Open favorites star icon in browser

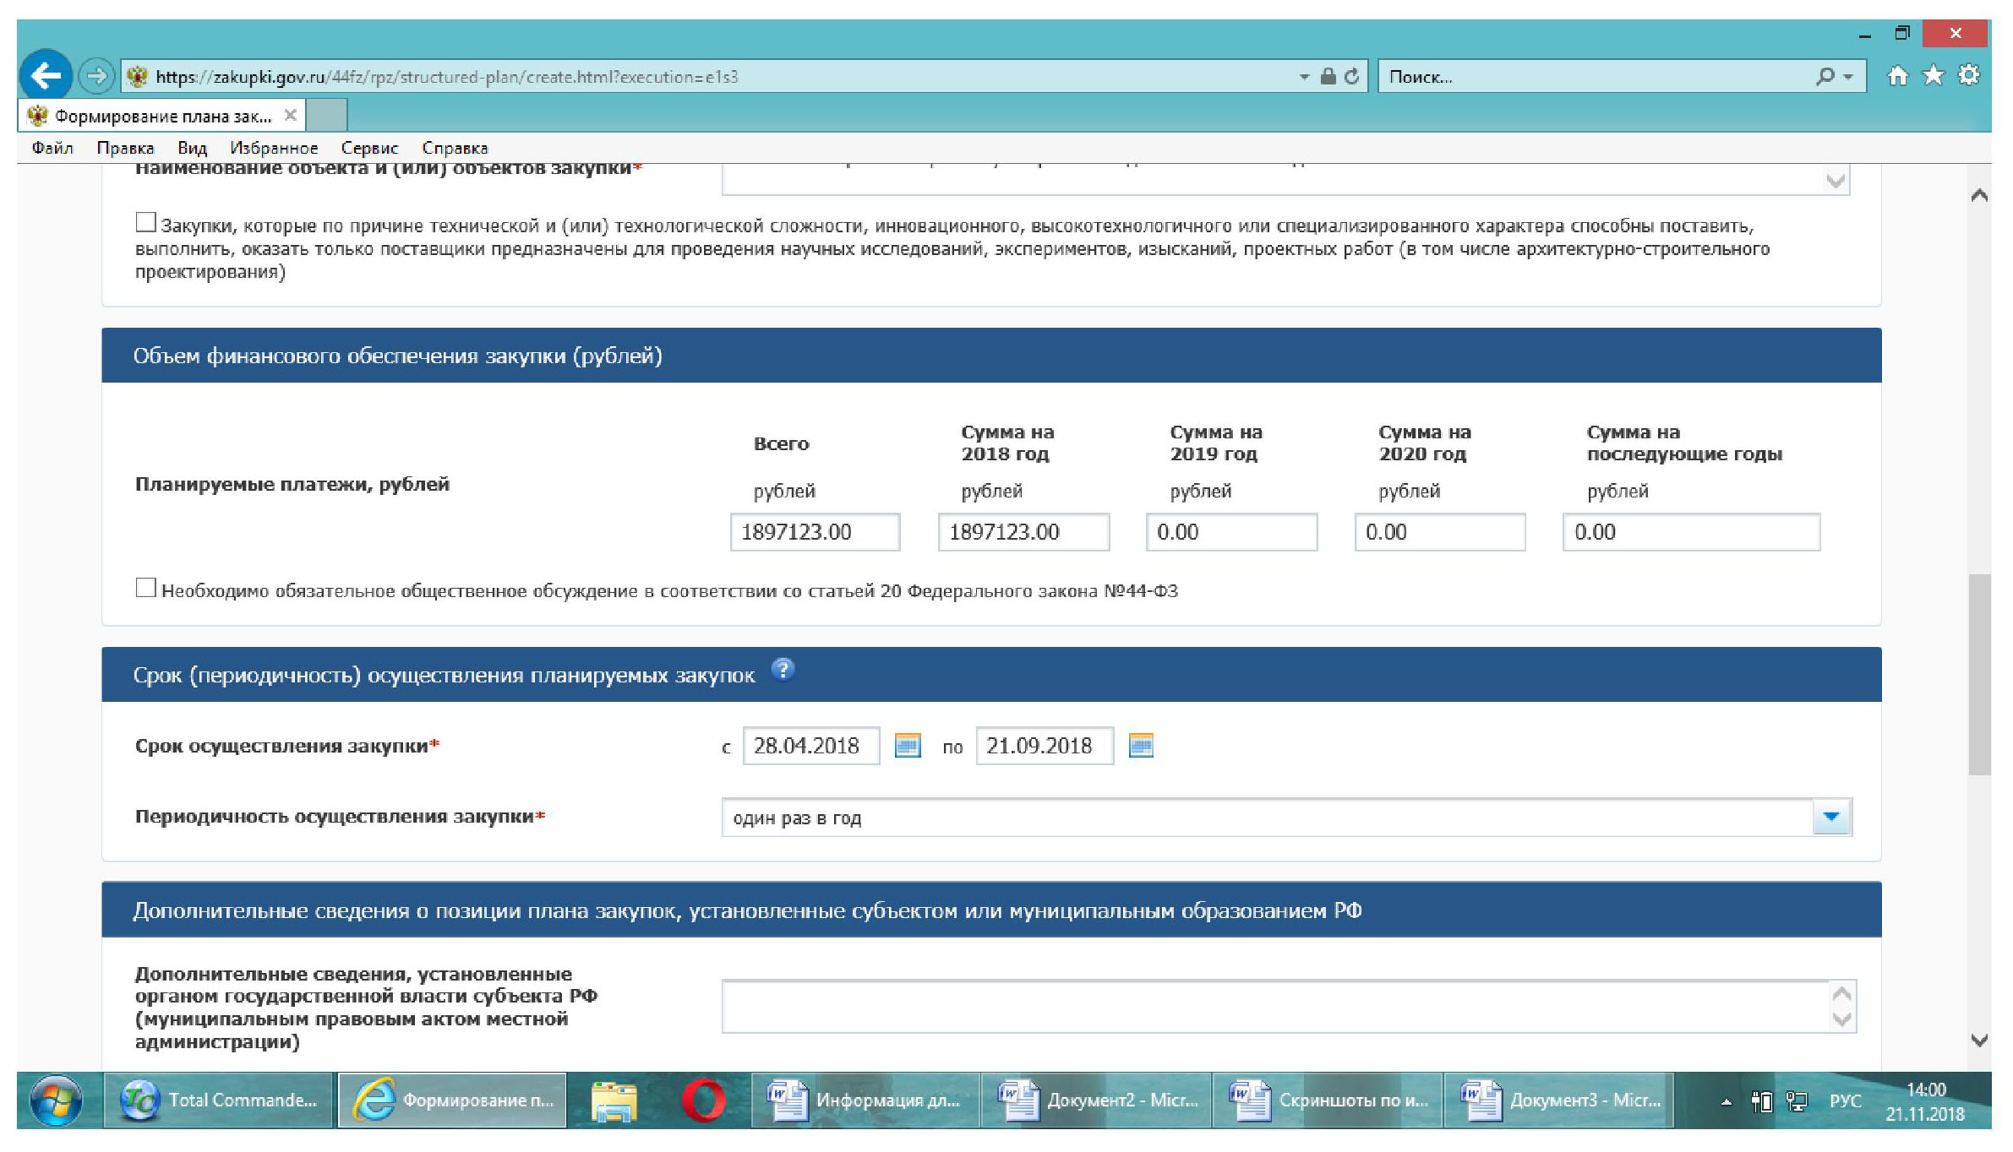coord(1933,76)
